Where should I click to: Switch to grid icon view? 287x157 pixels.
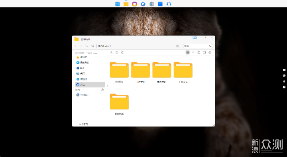click(188, 52)
